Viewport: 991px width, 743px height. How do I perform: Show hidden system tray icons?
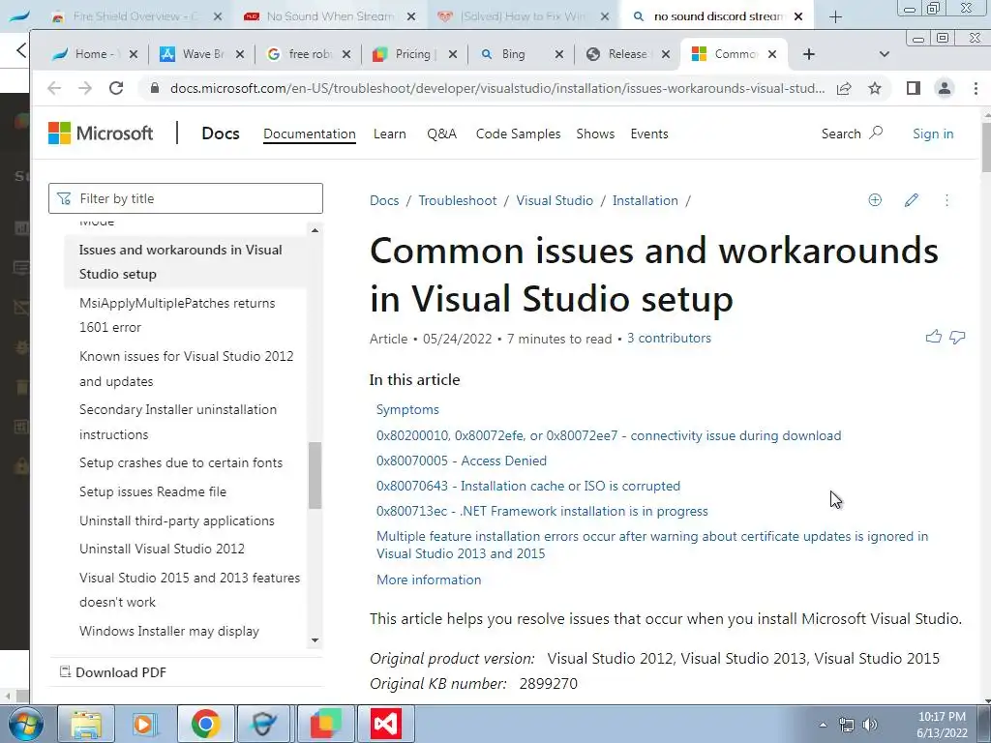823,725
